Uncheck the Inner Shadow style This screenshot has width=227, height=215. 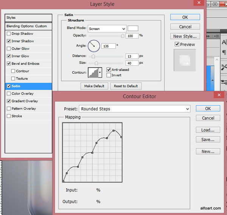[9, 41]
